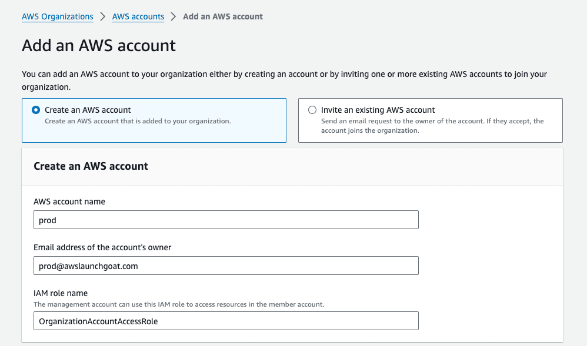The height and width of the screenshot is (346, 587).
Task: Click the 'AWS account name' field label
Action: coord(69,201)
